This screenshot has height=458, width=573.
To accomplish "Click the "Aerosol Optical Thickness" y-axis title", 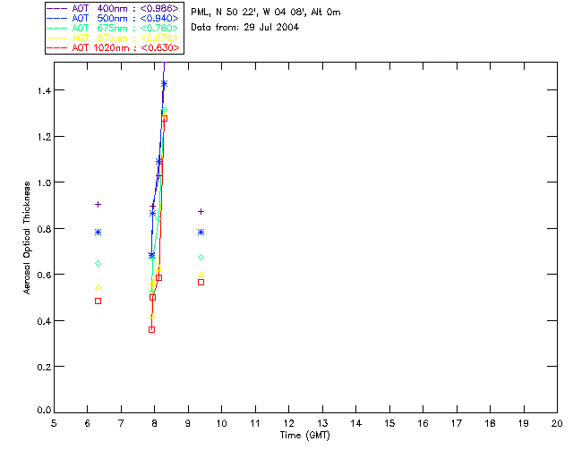I will coord(27,238).
